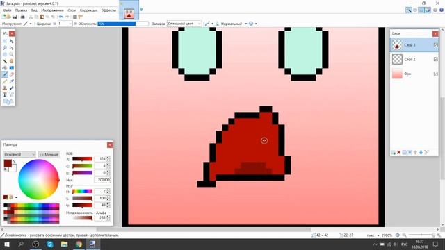Screen dimensions: 445x250
Task: Select the Text tool
Action: point(5,94)
